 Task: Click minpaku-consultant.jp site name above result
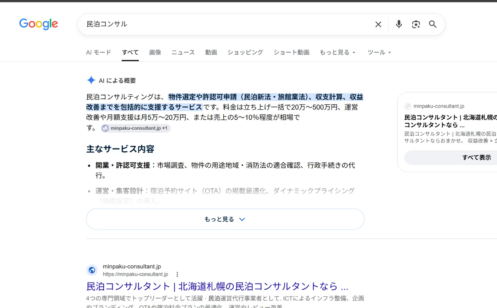pos(132,266)
